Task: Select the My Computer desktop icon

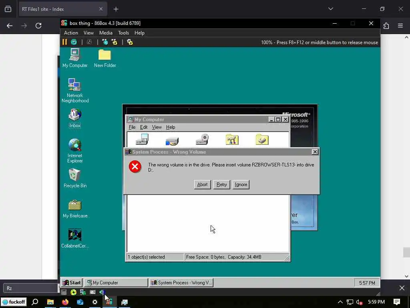Action: pos(75,58)
